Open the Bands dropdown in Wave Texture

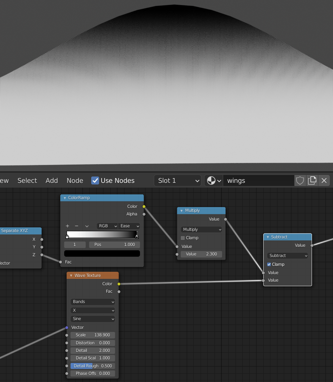pyautogui.click(x=92, y=301)
